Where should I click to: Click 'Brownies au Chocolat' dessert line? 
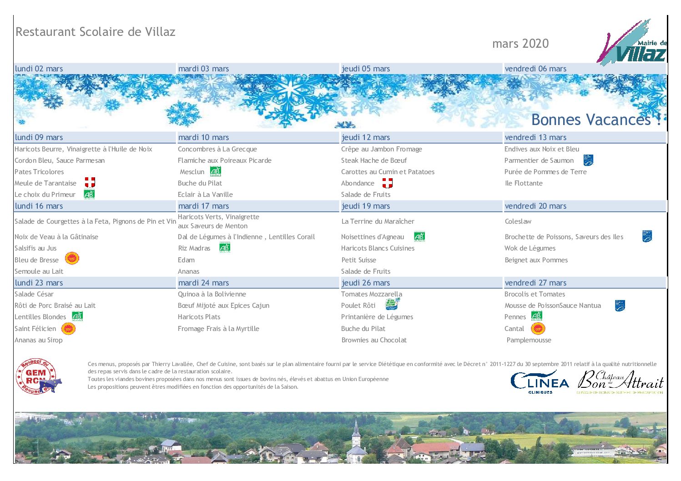pos(374,340)
